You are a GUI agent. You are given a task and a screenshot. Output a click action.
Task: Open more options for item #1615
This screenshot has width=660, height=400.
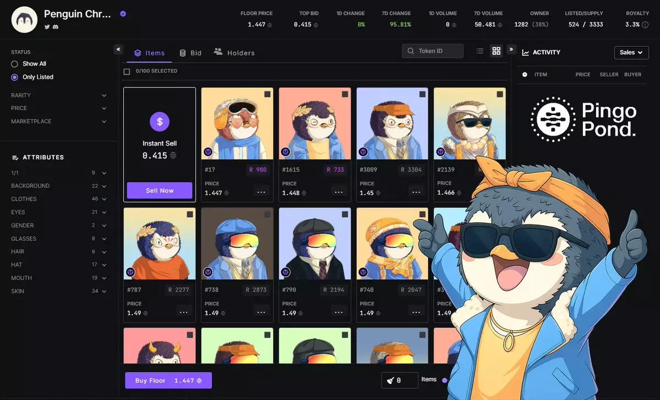tap(339, 192)
